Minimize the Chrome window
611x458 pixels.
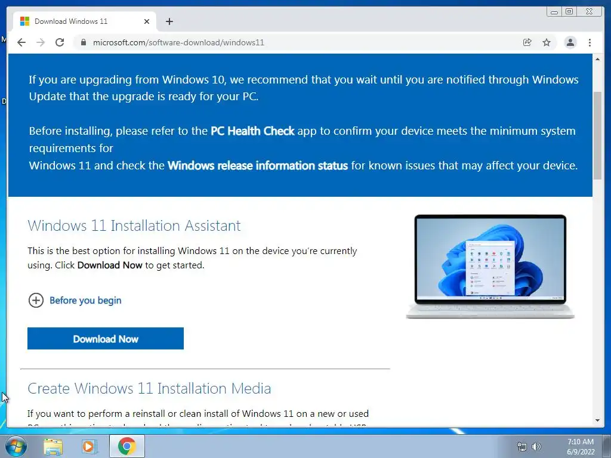(x=554, y=12)
